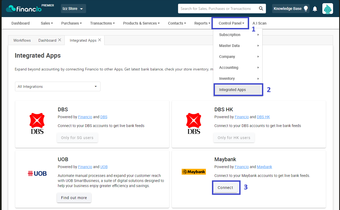Follow the UOB link
The image size is (340, 210).
pyautogui.click(x=104, y=167)
